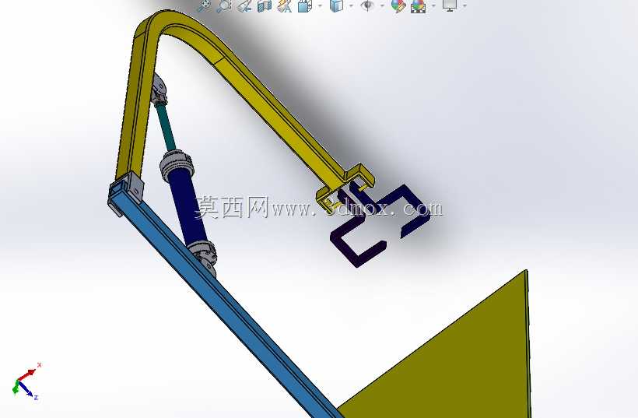Toggle the Hide/Show Items eye icon
This screenshot has width=638, height=418.
pos(367,5)
